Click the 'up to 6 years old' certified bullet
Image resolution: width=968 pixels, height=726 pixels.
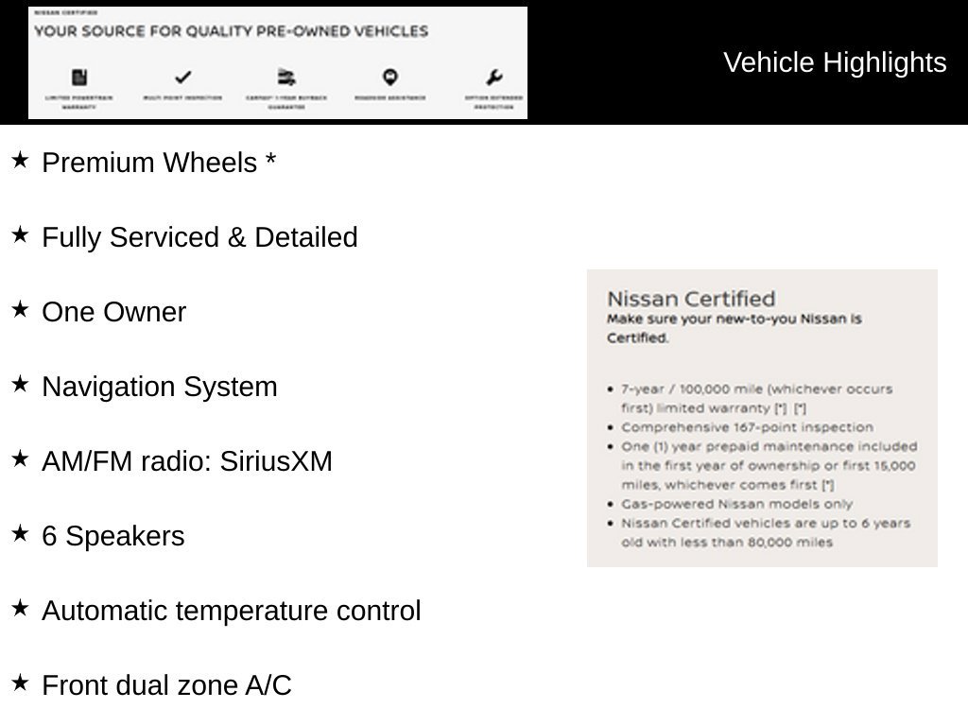tap(766, 533)
